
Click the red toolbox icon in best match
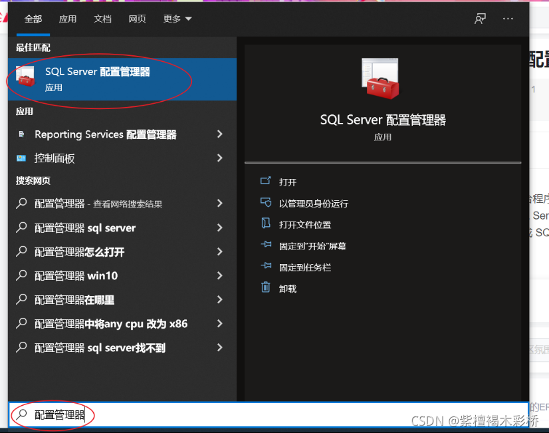[25, 76]
